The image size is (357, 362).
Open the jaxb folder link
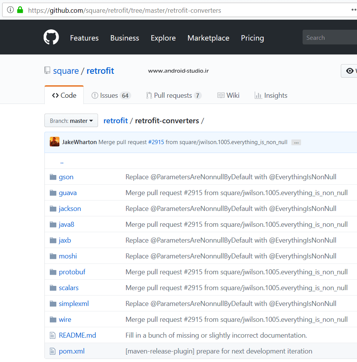[65, 240]
